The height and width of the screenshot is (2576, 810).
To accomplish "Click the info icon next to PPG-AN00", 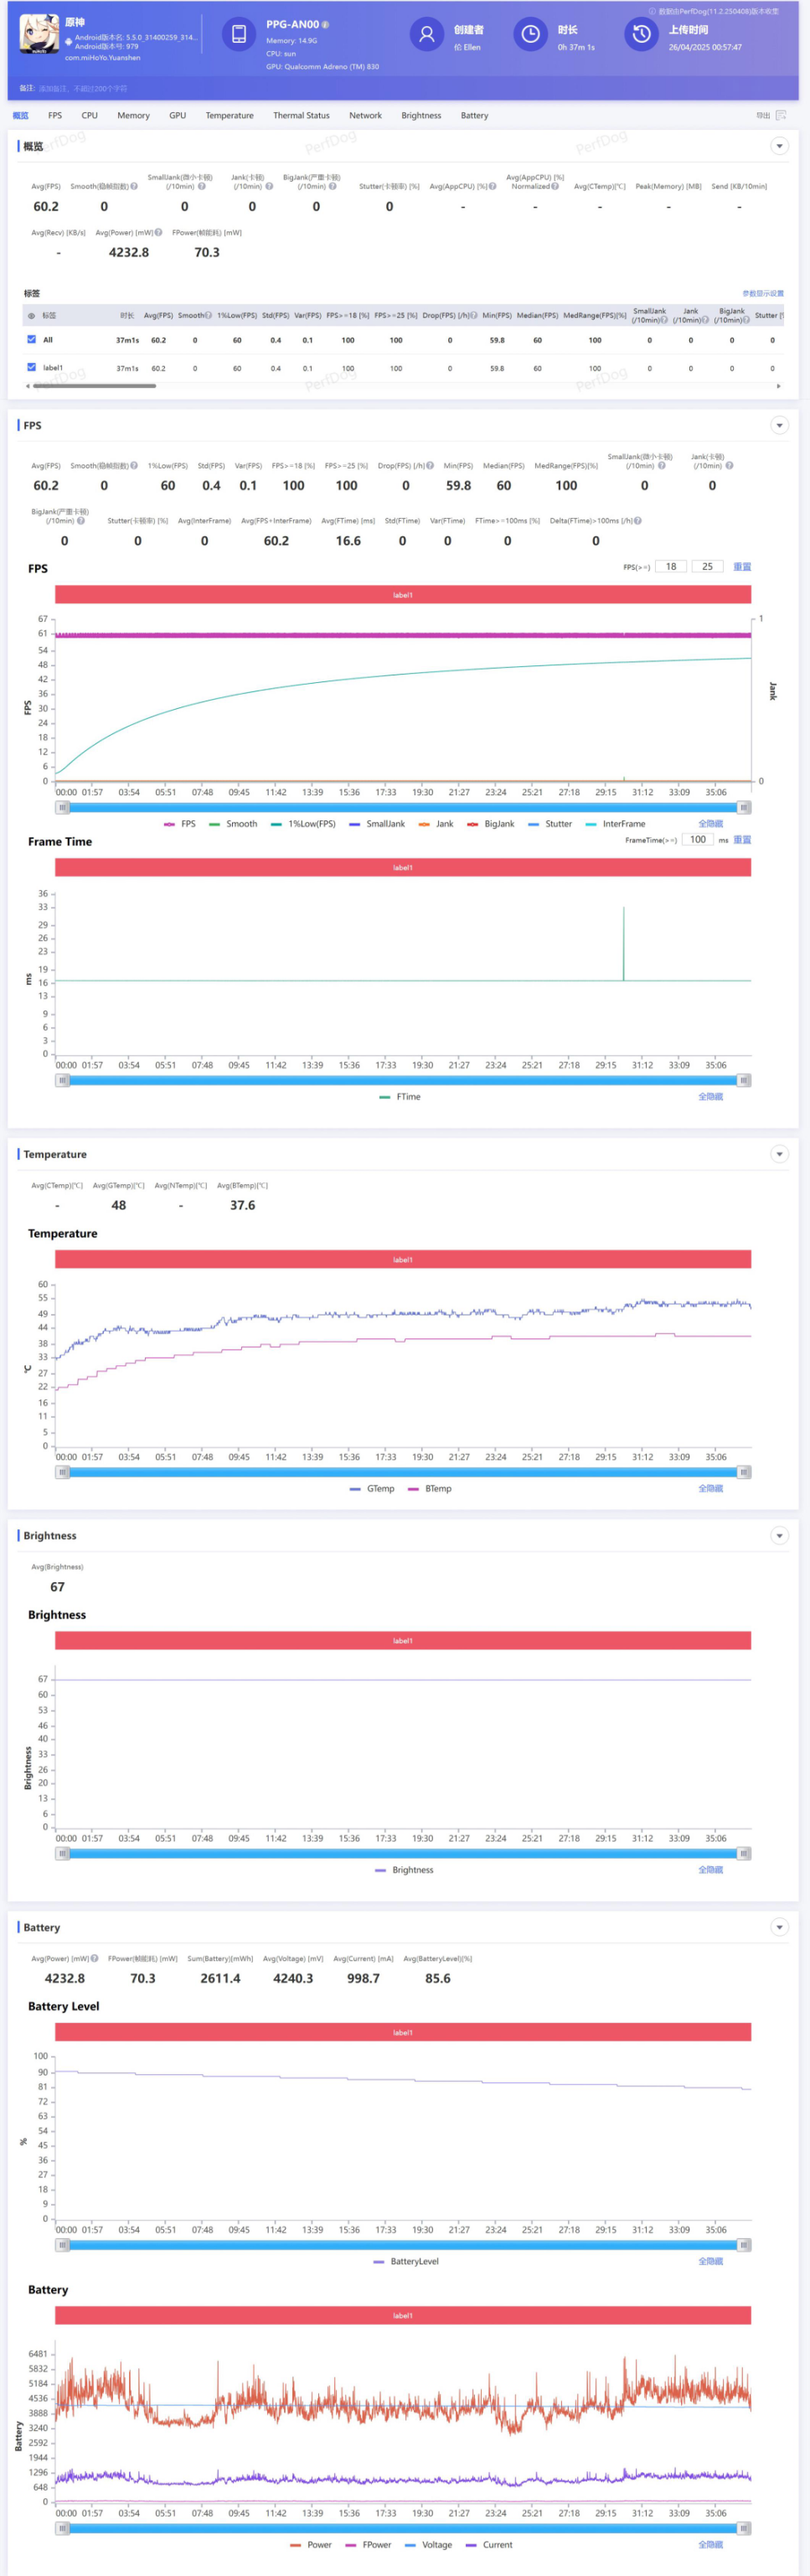I will 325,24.
